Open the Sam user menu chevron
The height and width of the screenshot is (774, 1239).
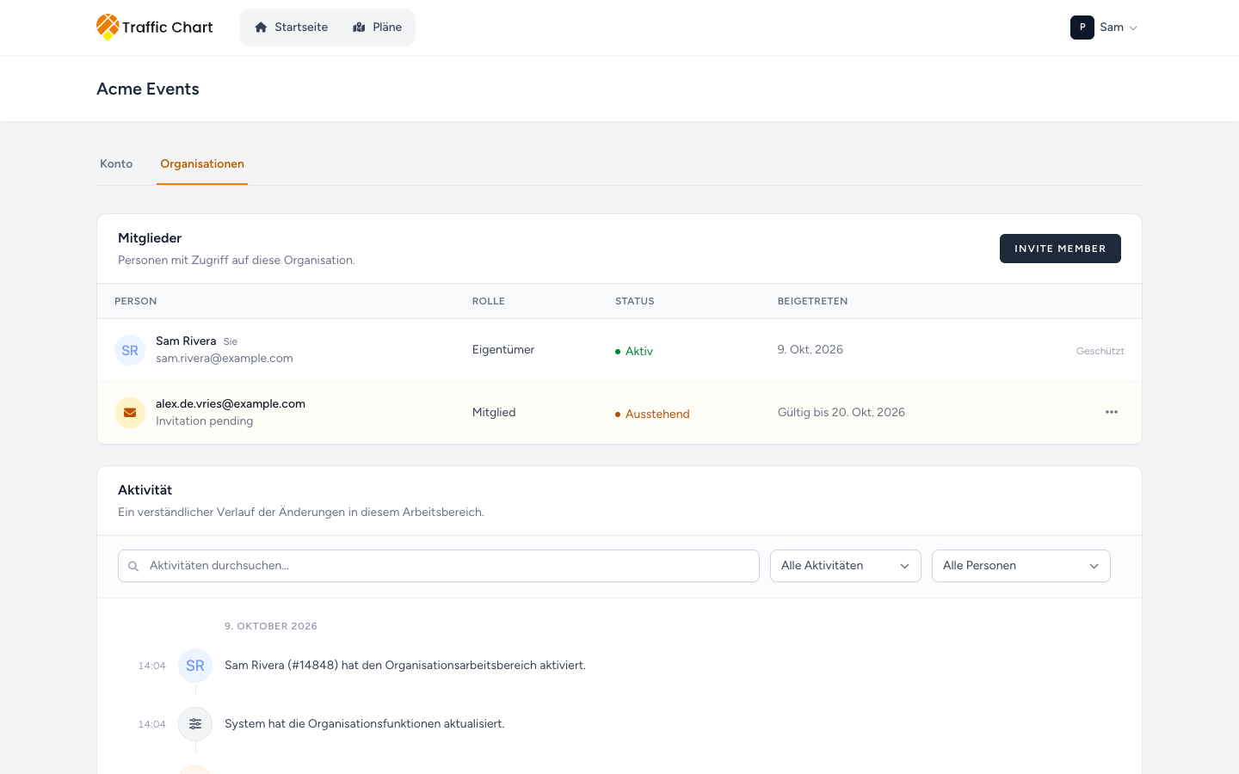[x=1133, y=28]
